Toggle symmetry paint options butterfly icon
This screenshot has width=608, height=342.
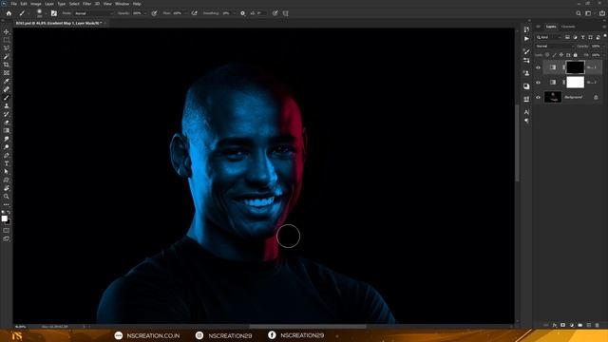point(286,13)
